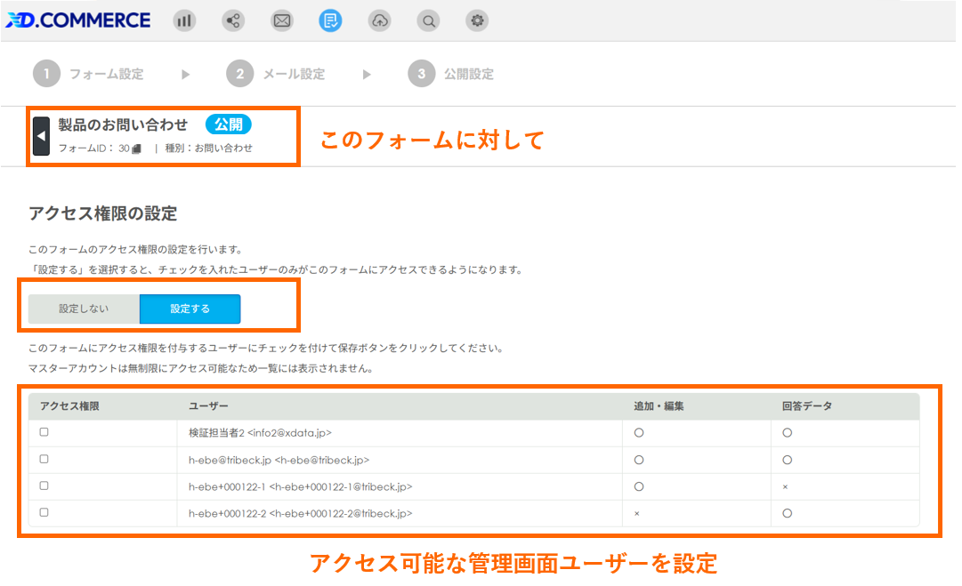Open the mail envelope icon

pyautogui.click(x=282, y=20)
